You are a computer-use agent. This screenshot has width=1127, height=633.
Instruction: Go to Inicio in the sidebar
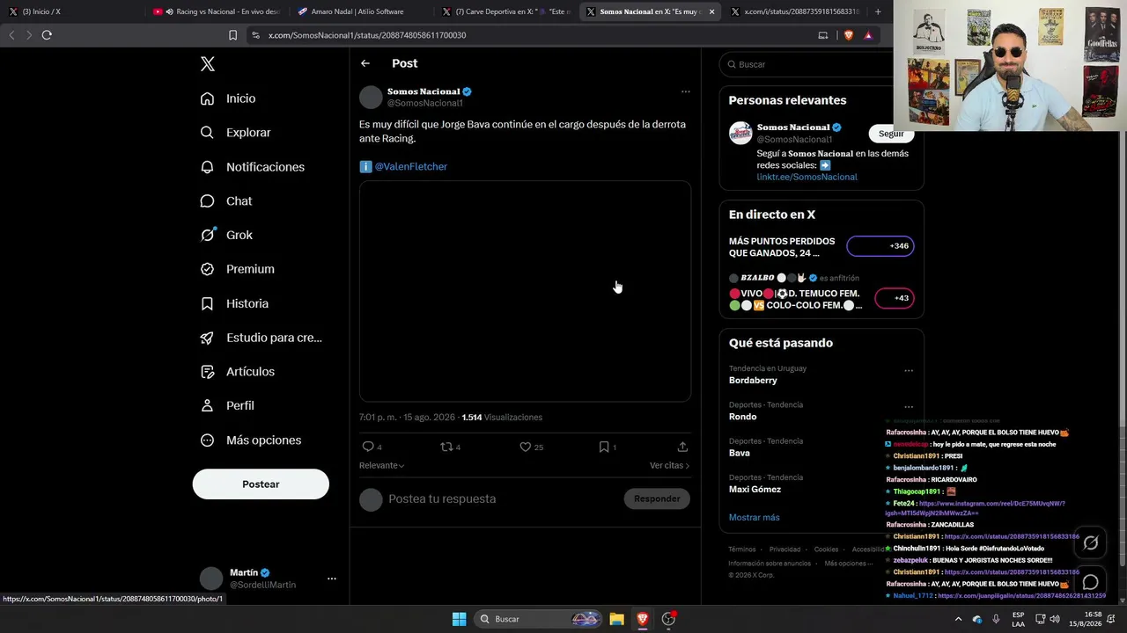tap(228, 98)
